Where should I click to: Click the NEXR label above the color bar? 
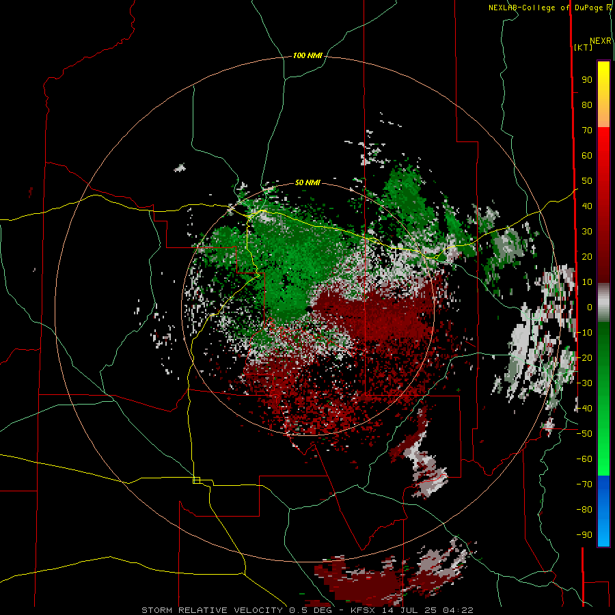(601, 41)
